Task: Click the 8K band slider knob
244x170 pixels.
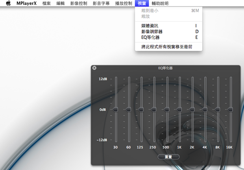Action: (218, 109)
